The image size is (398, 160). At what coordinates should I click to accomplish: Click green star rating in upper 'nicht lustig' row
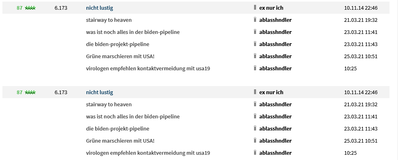click(30, 8)
